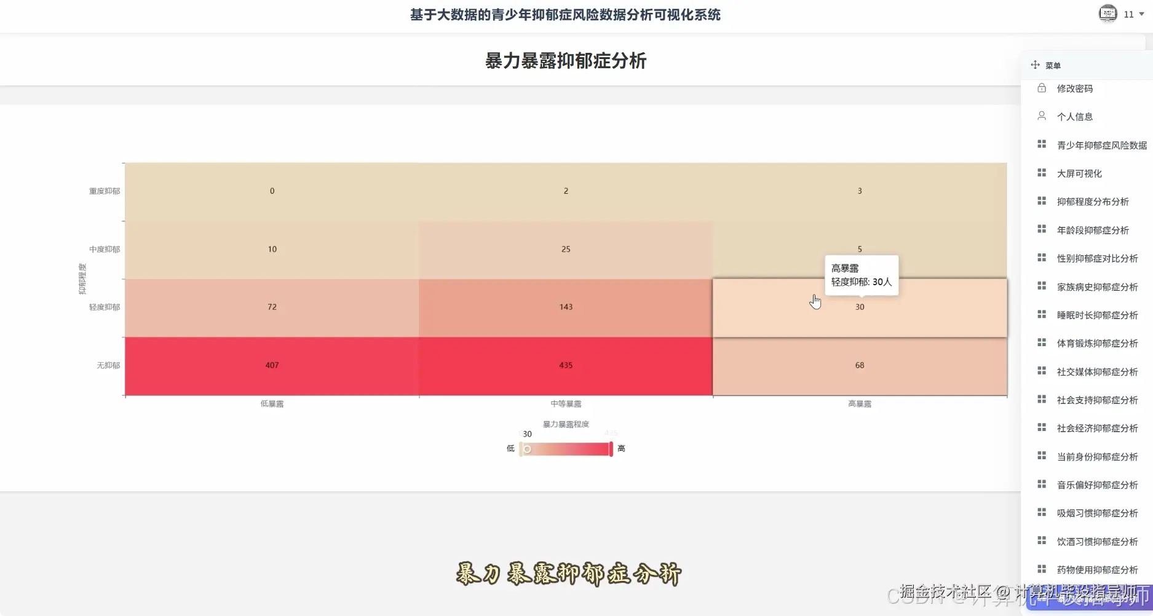
Task: Click the user avatar in the top-right corner
Action: tap(1107, 14)
